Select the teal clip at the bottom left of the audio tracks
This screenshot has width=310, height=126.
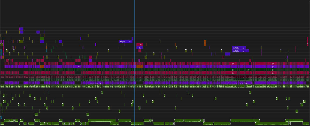[x=1, y=117]
